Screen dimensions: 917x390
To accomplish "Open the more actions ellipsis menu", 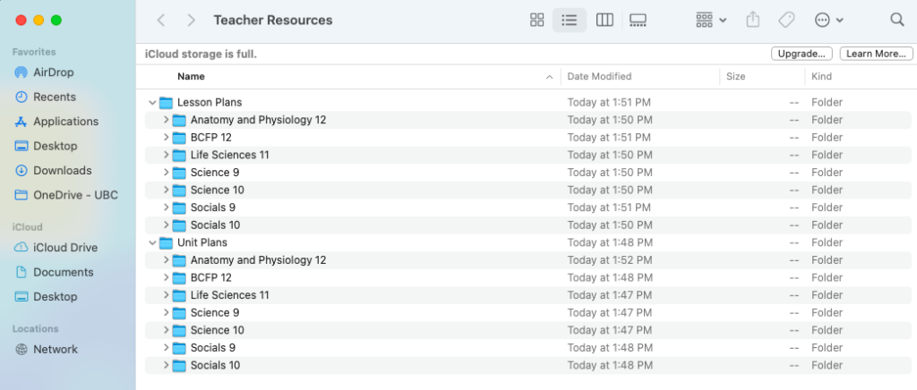I will [x=828, y=20].
